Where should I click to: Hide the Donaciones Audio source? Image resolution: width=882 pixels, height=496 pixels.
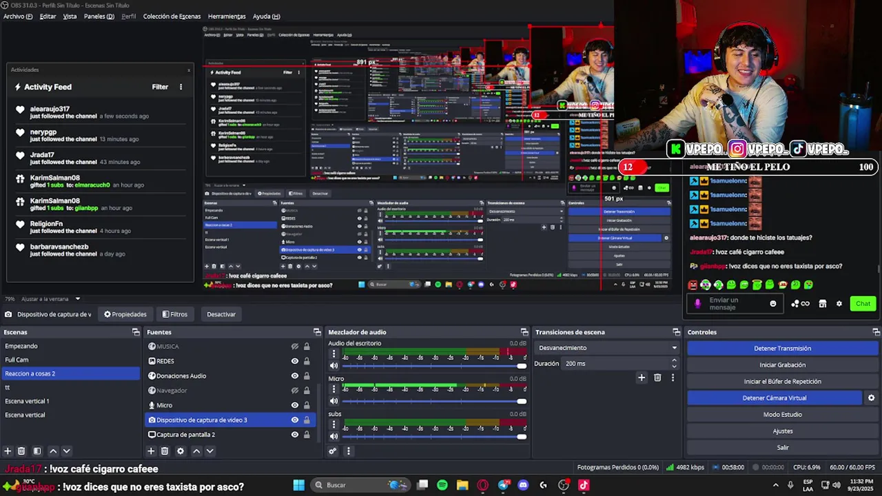point(295,376)
